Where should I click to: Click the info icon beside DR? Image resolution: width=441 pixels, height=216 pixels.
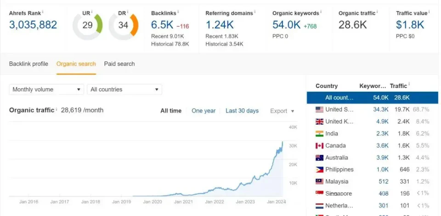click(127, 12)
